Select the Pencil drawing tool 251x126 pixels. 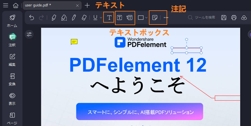[74, 18]
